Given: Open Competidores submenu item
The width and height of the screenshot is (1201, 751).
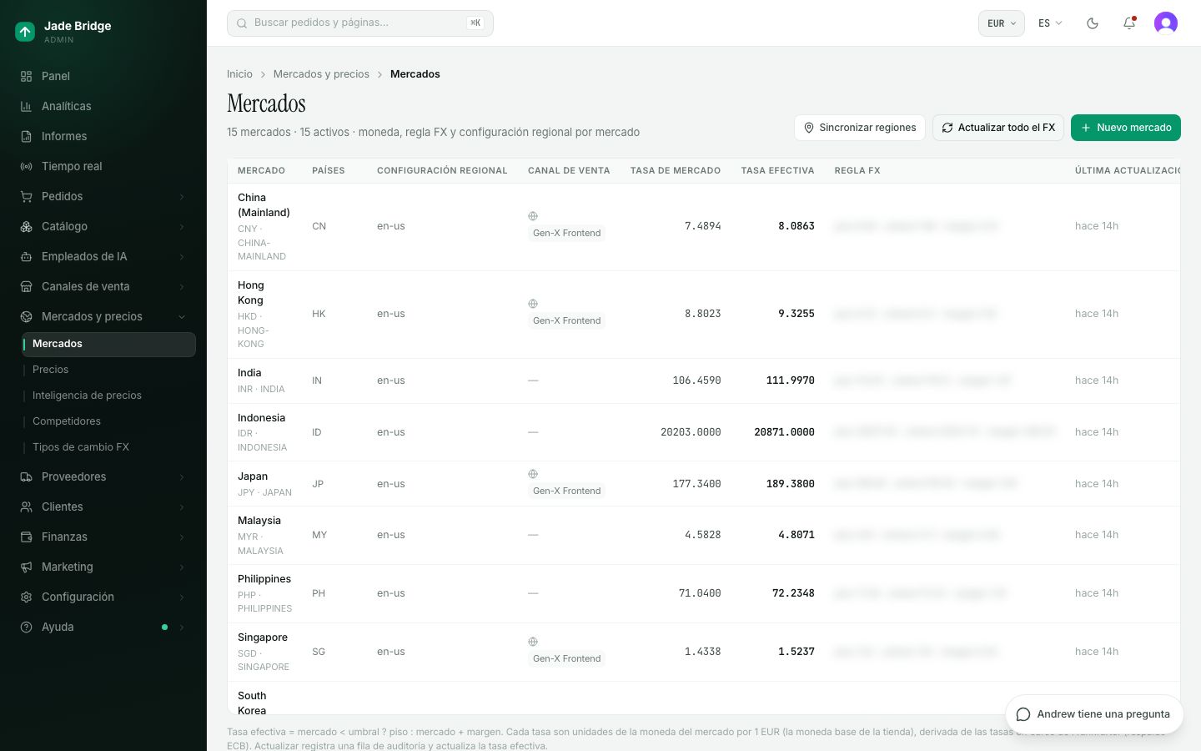Looking at the screenshot, I should click(109, 421).
